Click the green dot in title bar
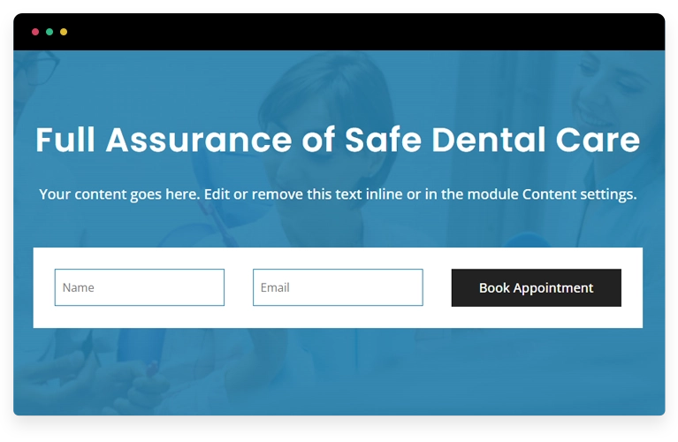 click(50, 32)
